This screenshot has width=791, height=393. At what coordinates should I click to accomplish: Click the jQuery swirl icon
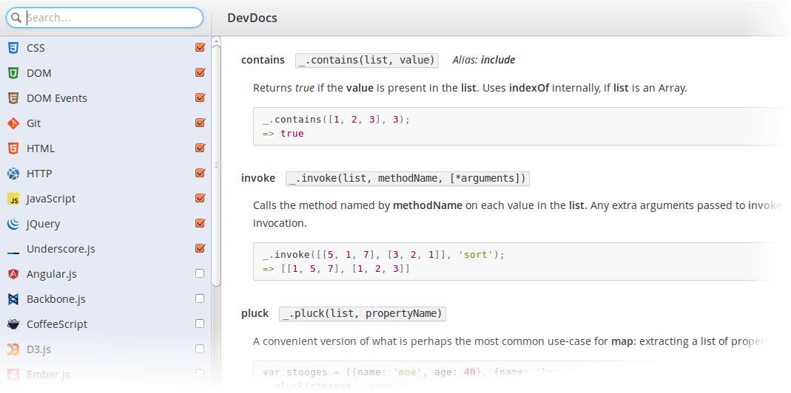[13, 224]
